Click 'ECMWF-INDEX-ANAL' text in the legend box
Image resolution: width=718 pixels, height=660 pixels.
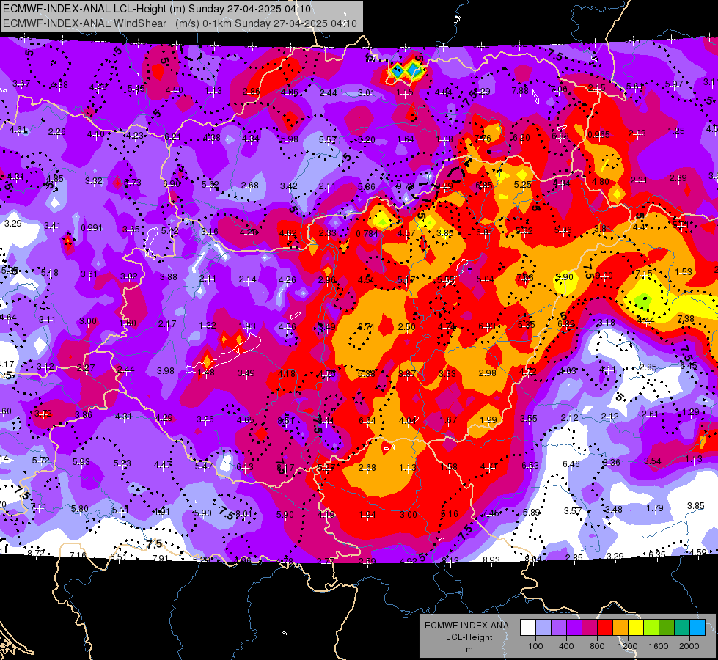(x=469, y=626)
